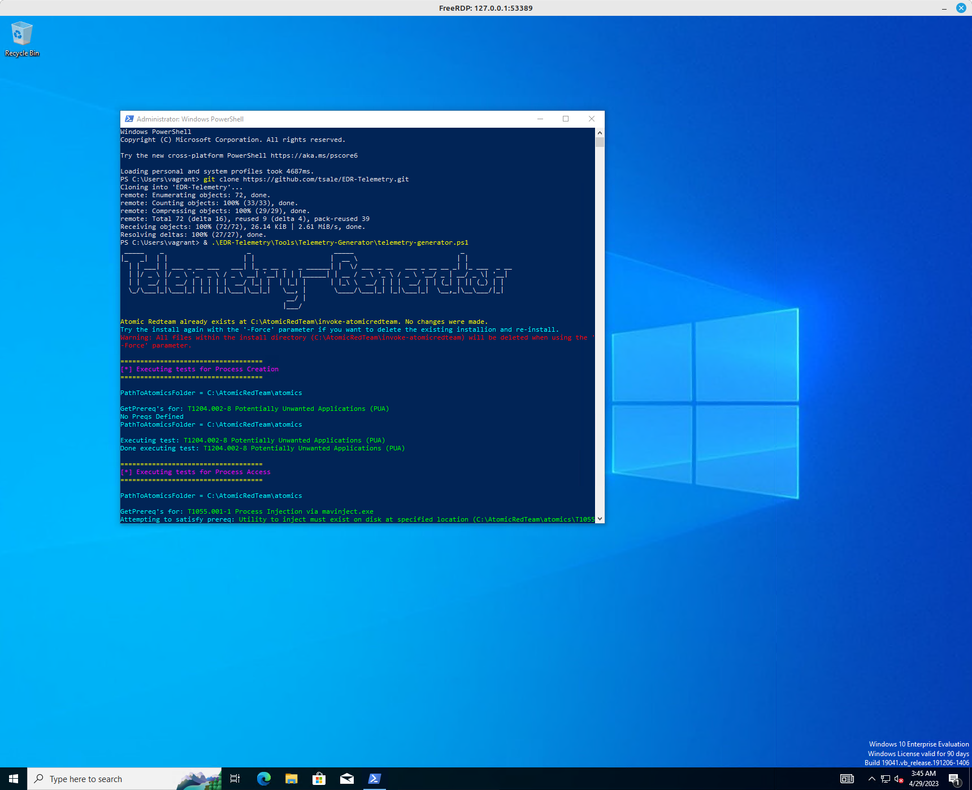The height and width of the screenshot is (790, 972).
Task: Close the FreeRDP session window
Action: tap(961, 8)
